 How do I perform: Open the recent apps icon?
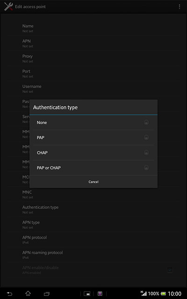point(47,294)
